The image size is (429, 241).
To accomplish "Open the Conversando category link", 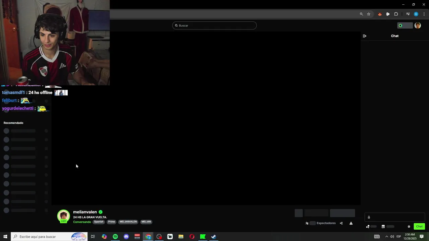I will click(x=82, y=222).
